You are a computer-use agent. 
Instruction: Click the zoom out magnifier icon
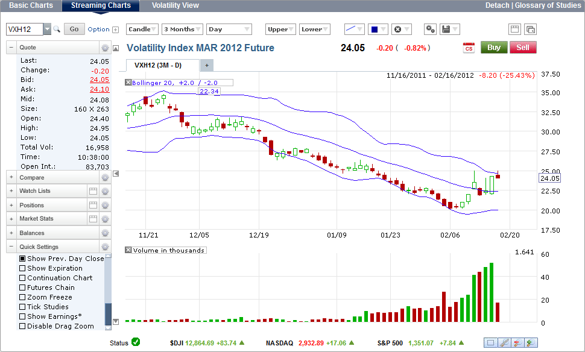coord(517,343)
